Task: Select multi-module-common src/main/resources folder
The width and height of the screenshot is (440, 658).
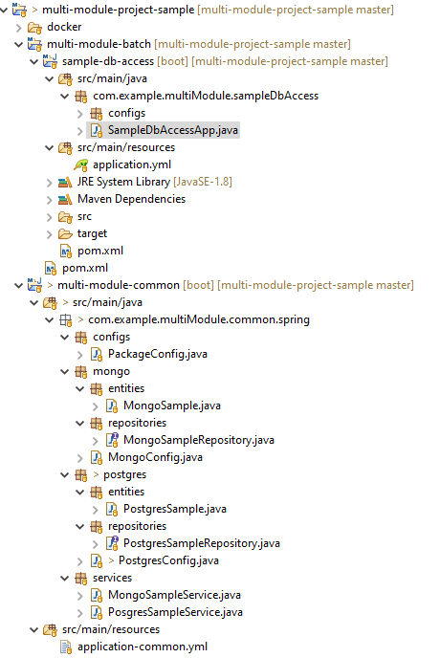Action: pyautogui.click(x=111, y=629)
